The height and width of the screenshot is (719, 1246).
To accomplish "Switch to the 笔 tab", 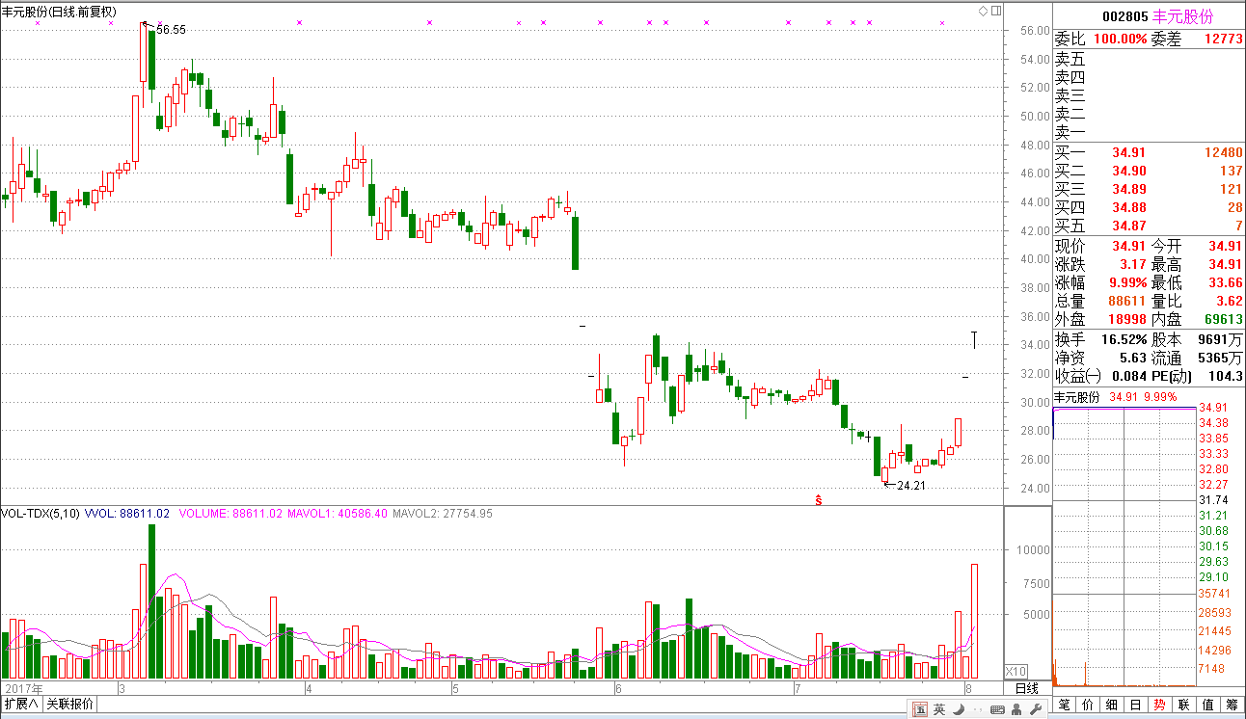I will pyautogui.click(x=1065, y=705).
